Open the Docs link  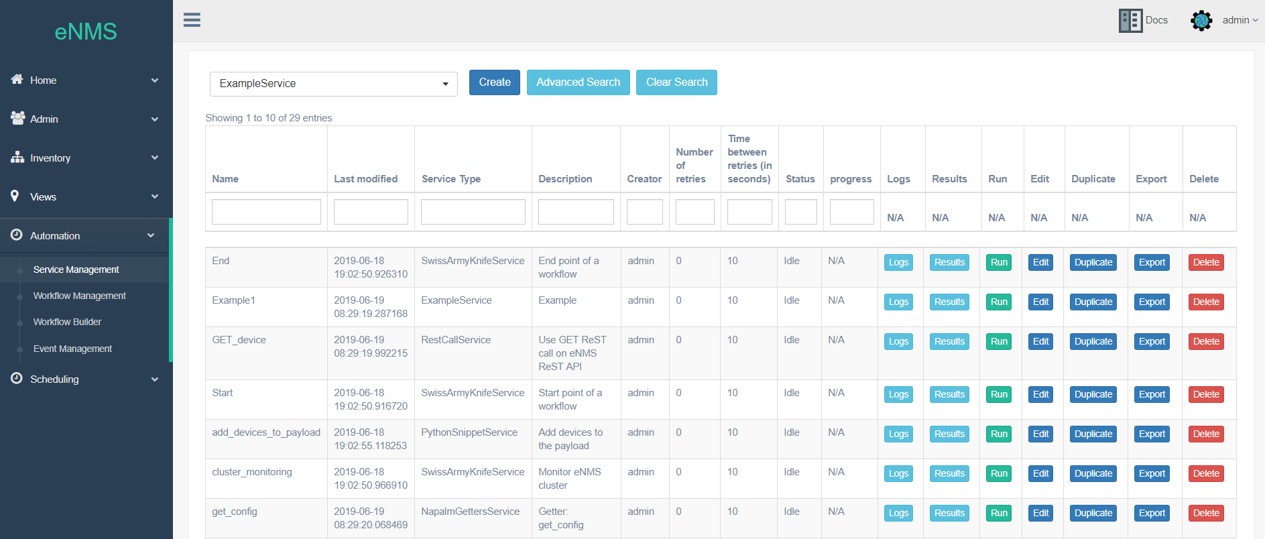(x=1156, y=20)
